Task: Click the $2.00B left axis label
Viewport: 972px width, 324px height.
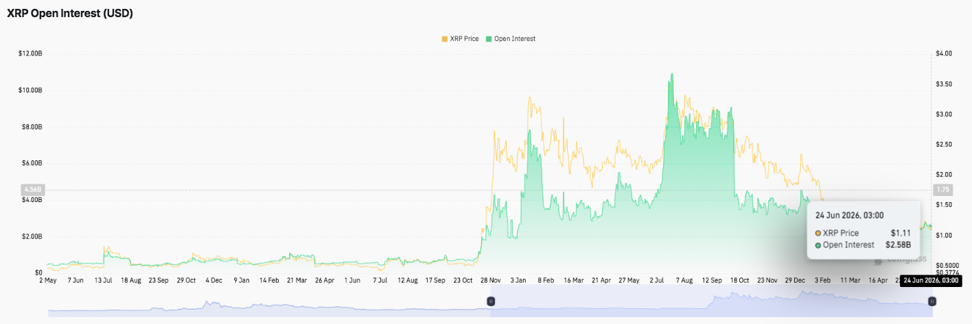Action: [x=32, y=236]
